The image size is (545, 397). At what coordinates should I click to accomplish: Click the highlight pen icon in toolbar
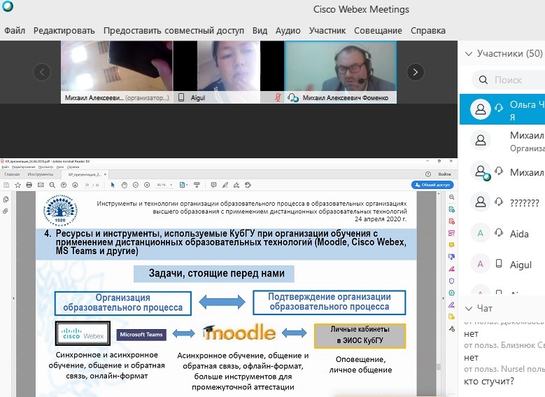coord(225,185)
